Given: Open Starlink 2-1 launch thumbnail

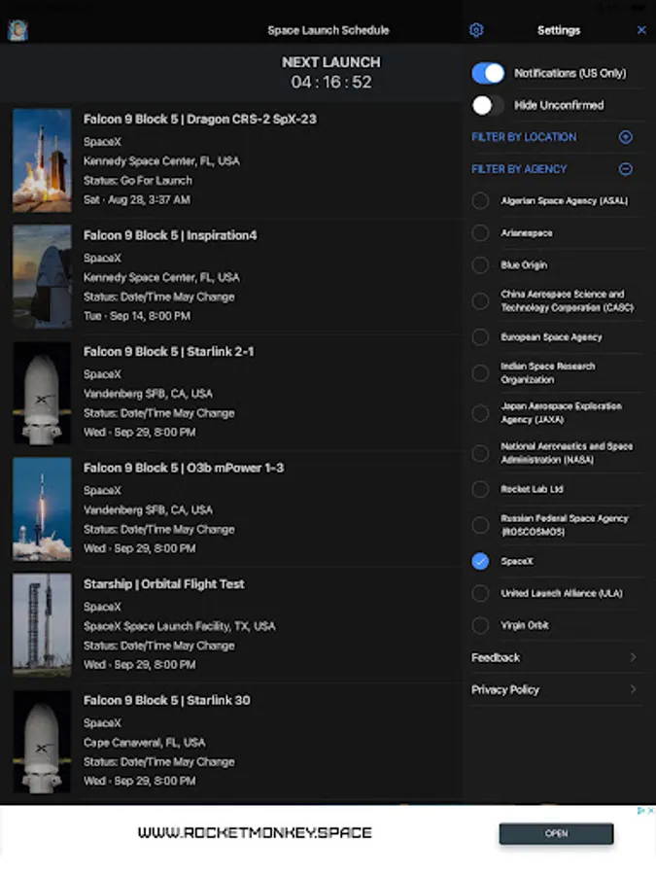Looking at the screenshot, I should click(43, 393).
